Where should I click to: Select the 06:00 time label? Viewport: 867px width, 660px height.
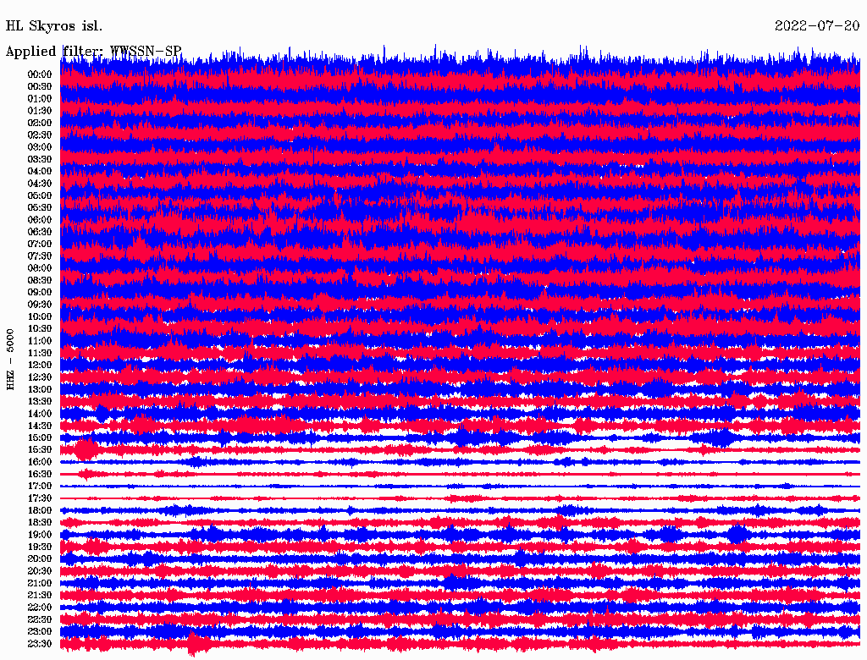[x=40, y=220]
